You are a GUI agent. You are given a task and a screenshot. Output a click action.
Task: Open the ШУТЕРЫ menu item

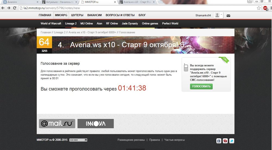point(78,15)
